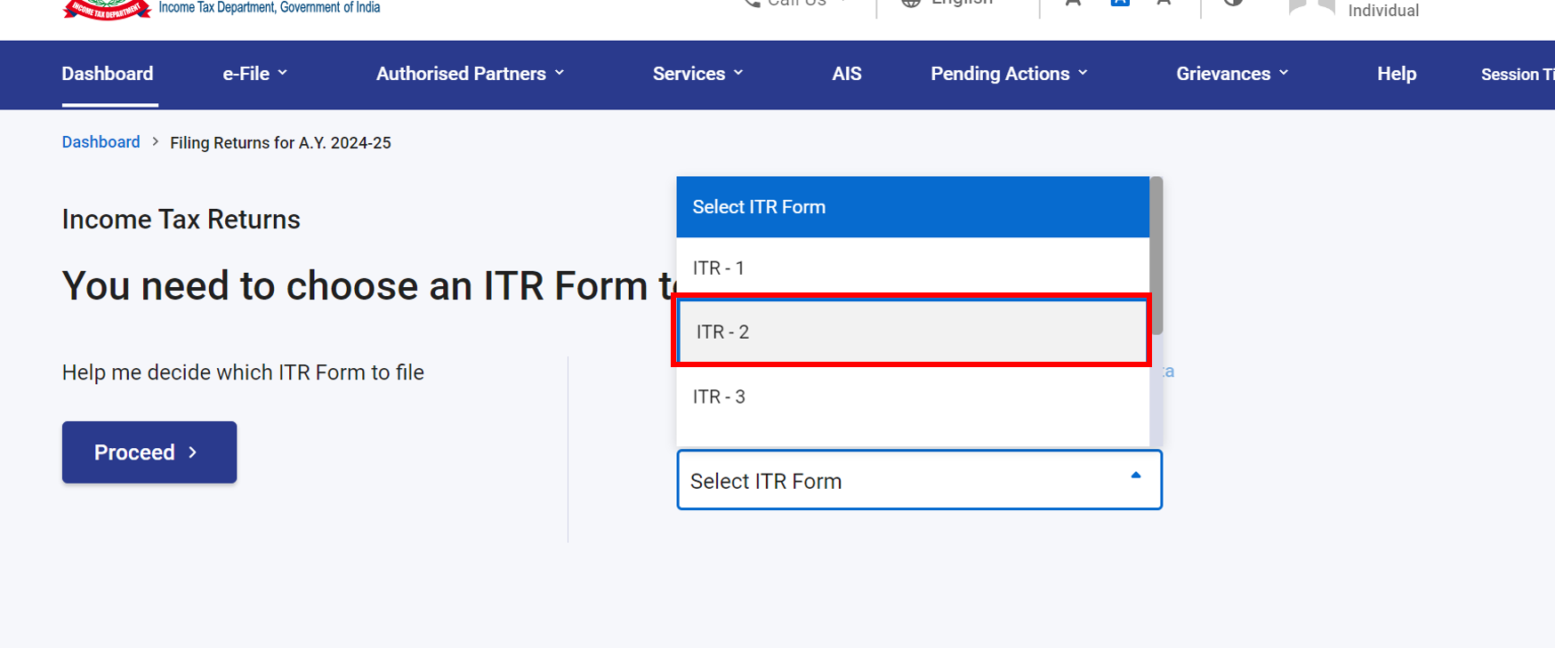1555x648 pixels.
Task: Open the e-File dropdown menu
Action: tap(254, 74)
